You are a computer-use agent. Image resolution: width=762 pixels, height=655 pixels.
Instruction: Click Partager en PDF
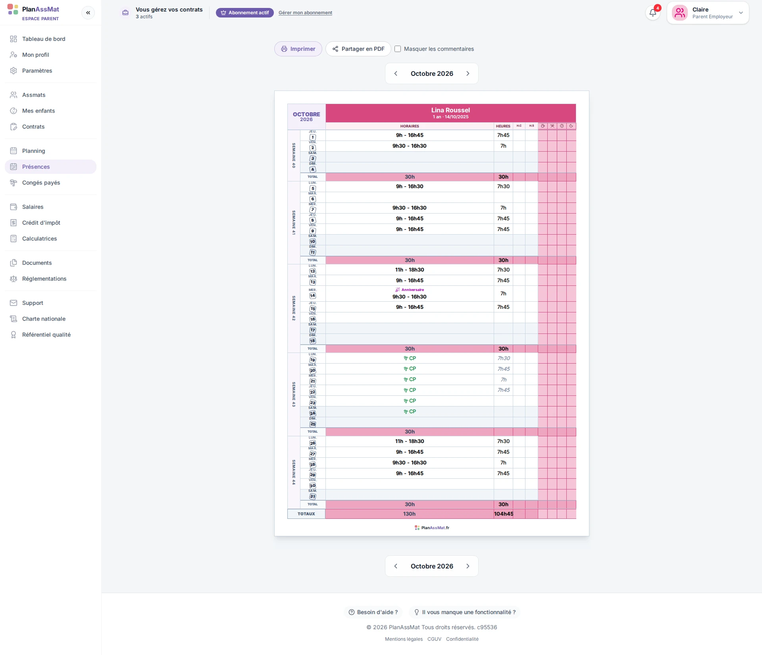click(x=358, y=49)
